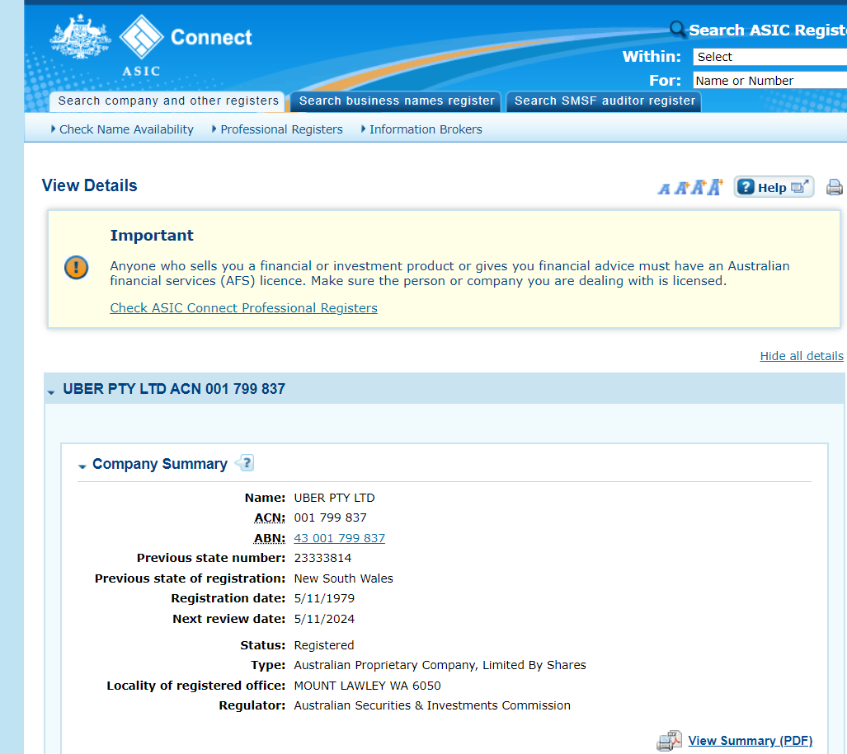
Task: Click the Registered status value
Action: (324, 645)
